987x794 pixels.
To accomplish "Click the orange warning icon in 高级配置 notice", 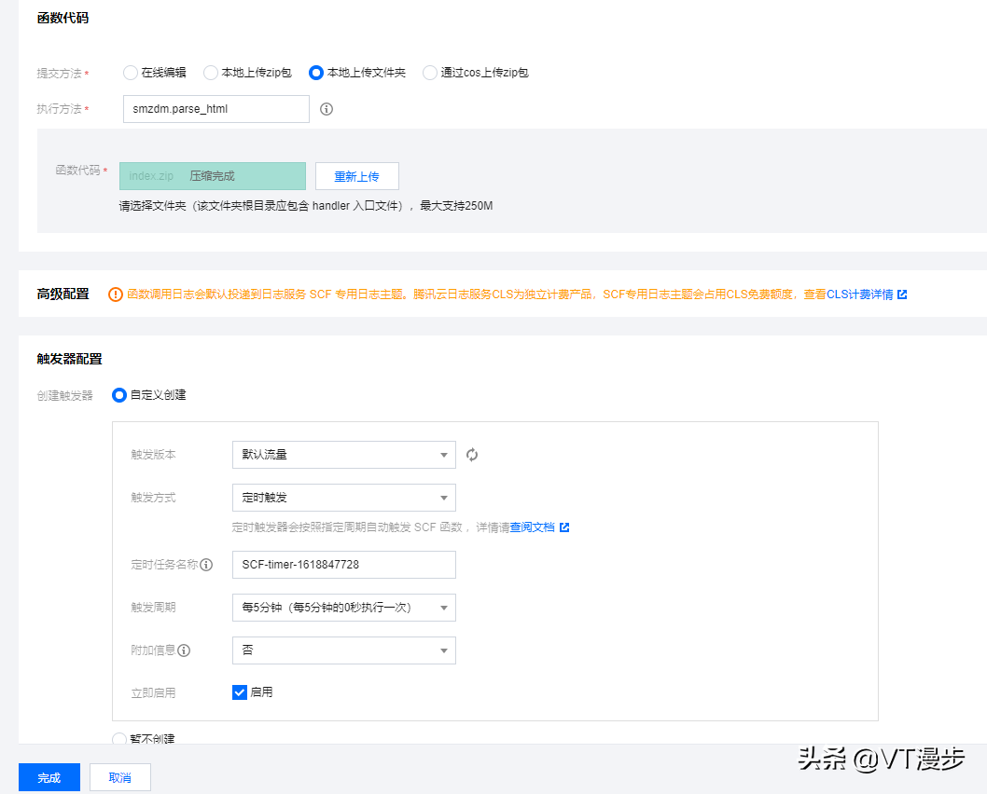I will (x=116, y=294).
